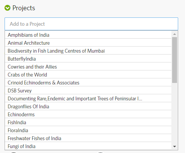The image size is (185, 153).
Task: Pick the Echinoderms project
Action: coord(88,114)
